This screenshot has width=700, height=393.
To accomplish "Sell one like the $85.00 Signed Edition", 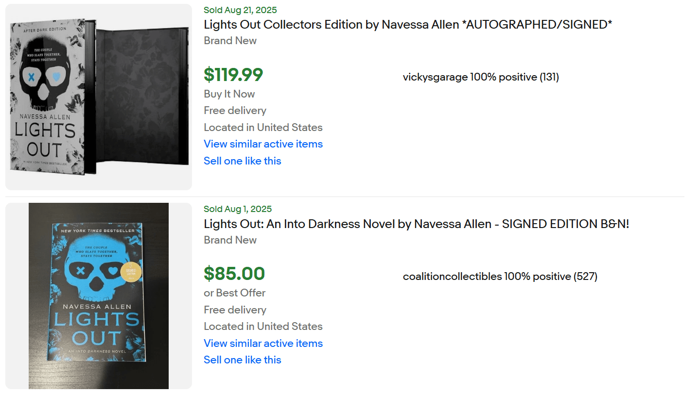I will point(242,360).
